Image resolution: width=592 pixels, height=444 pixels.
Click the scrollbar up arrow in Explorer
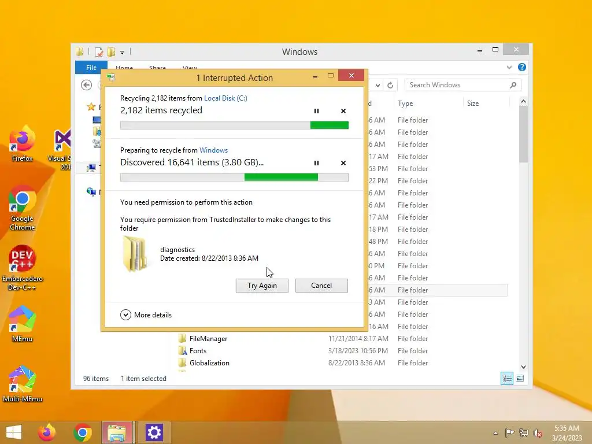[523, 102]
